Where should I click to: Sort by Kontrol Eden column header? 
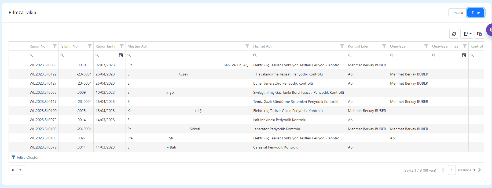coord(359,46)
